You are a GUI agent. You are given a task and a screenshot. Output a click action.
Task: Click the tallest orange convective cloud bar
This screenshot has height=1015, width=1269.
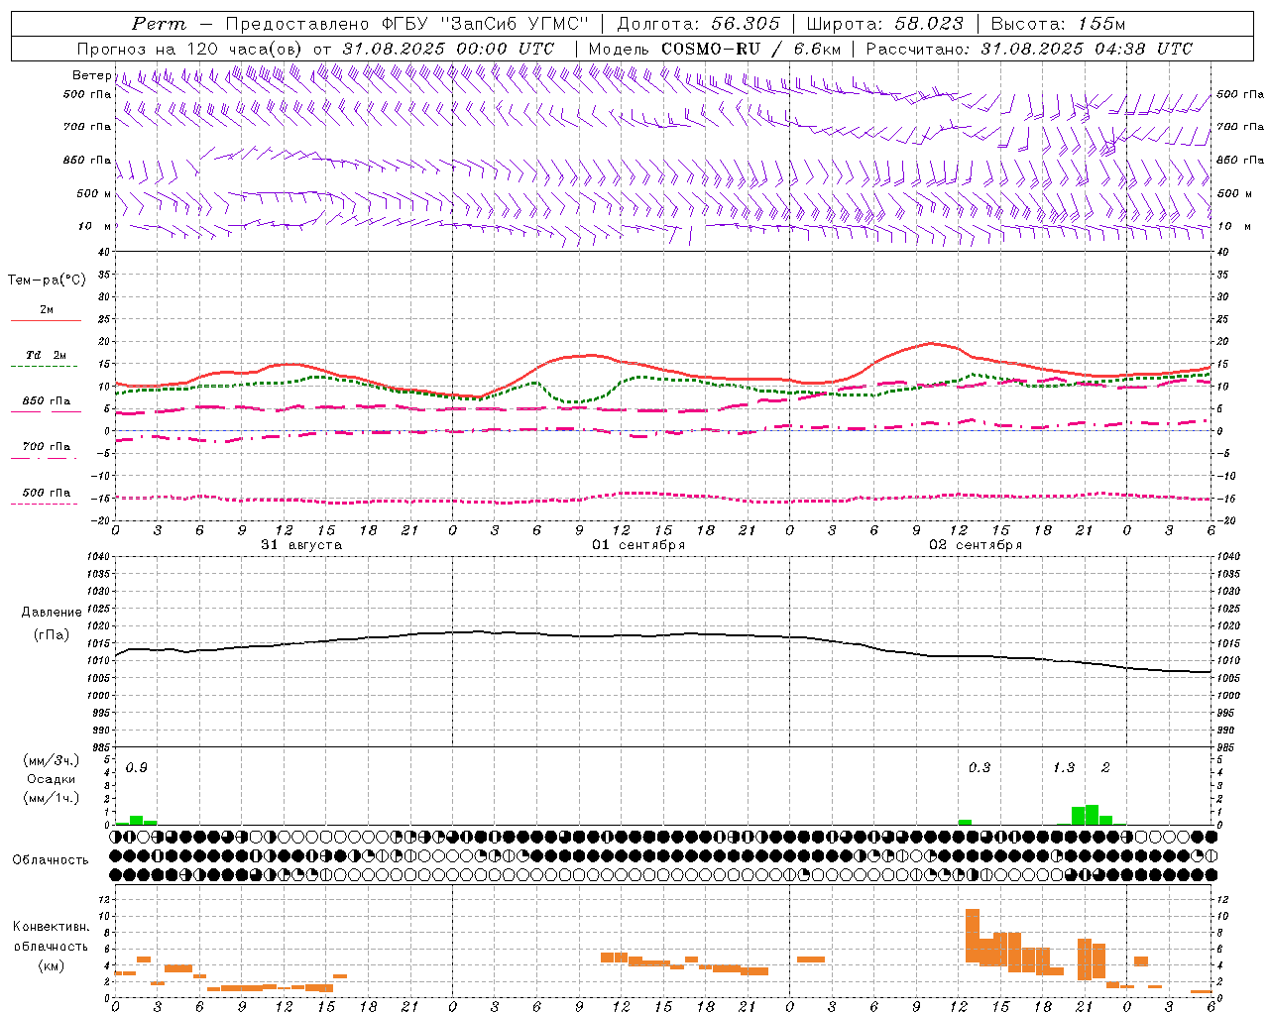973,936
